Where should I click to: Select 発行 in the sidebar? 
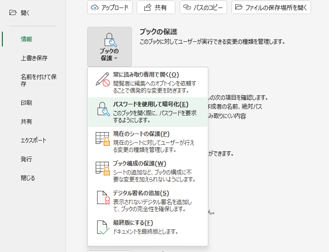pyautogui.click(x=26, y=159)
